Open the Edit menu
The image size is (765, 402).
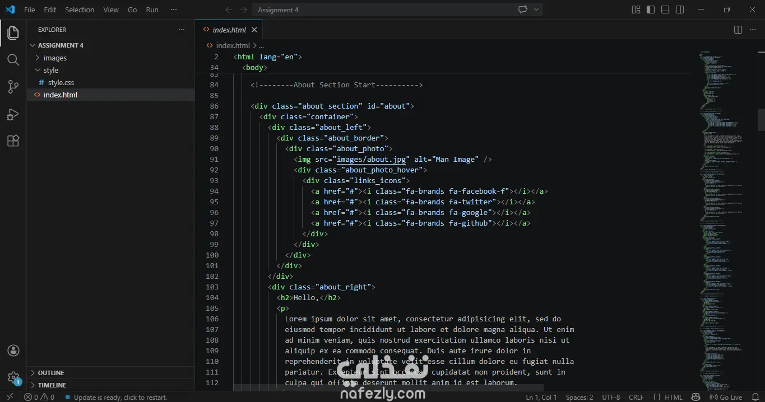coord(50,10)
